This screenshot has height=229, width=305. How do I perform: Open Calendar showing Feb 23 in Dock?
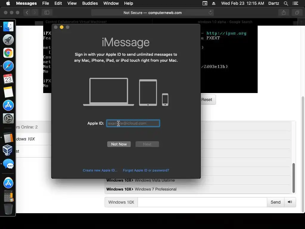point(8,79)
